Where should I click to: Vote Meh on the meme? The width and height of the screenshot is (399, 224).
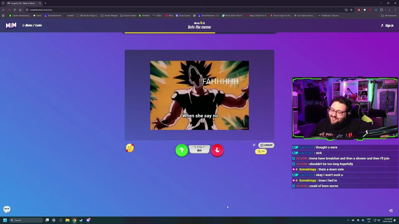pos(199,149)
